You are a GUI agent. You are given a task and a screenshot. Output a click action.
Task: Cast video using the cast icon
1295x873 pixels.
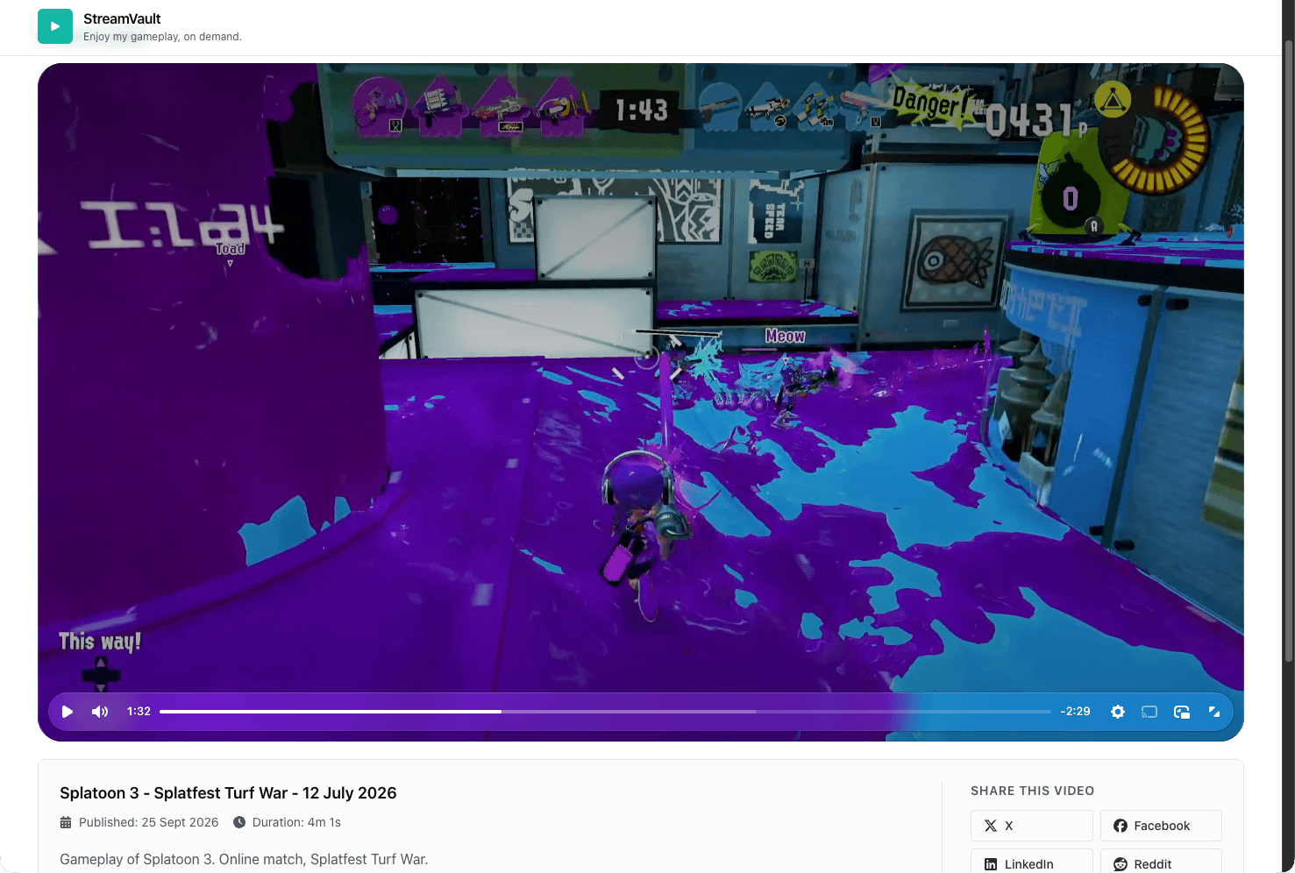[x=1149, y=712]
